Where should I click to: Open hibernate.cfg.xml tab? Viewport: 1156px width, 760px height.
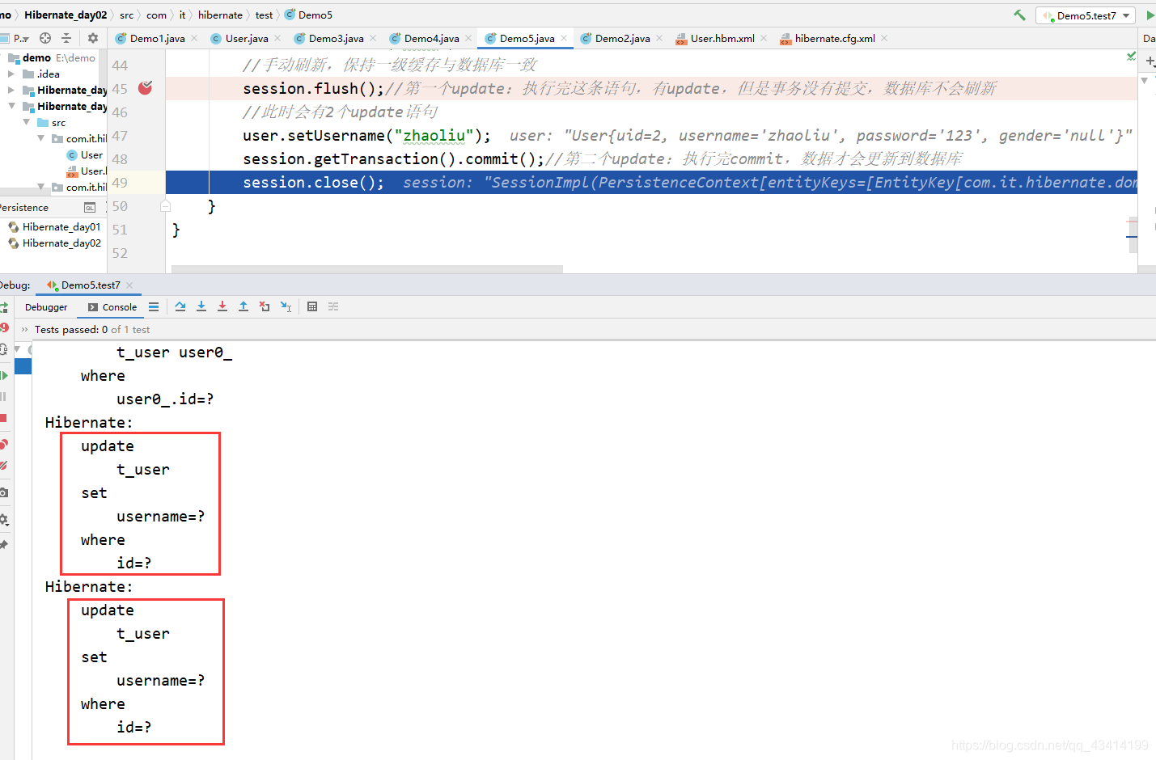pyautogui.click(x=835, y=38)
